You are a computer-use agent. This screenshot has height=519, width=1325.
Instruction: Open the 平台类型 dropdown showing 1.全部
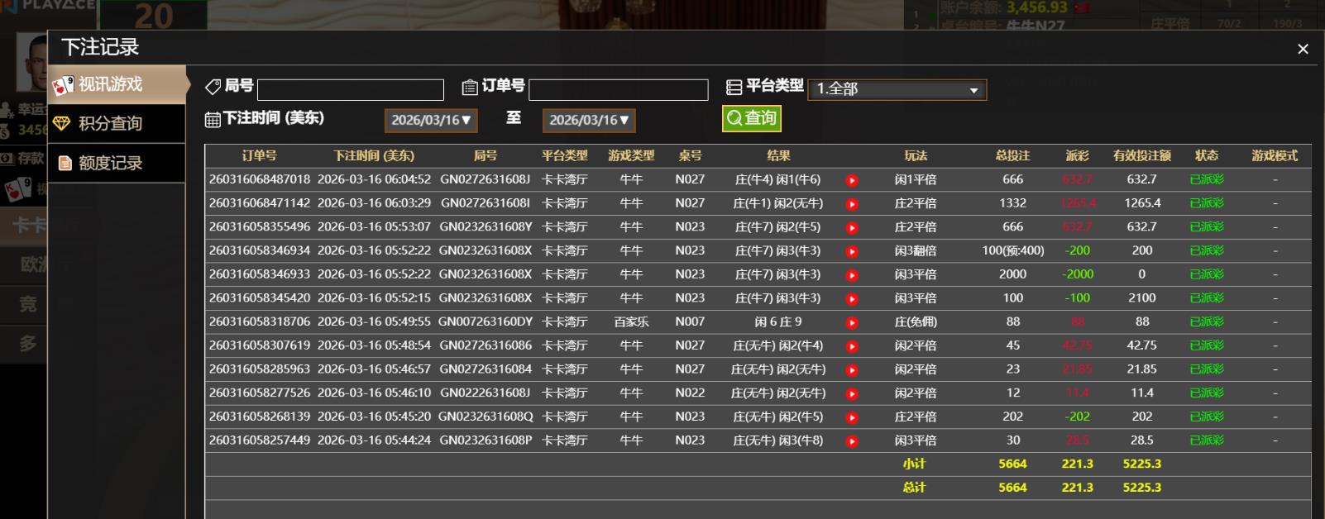click(x=897, y=89)
